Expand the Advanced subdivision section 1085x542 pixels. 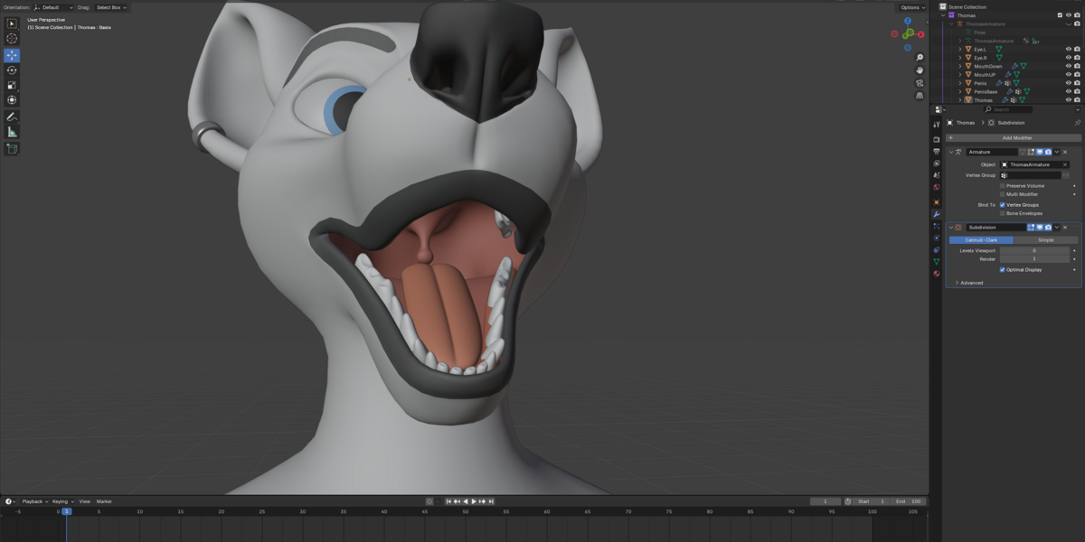pyautogui.click(x=969, y=283)
